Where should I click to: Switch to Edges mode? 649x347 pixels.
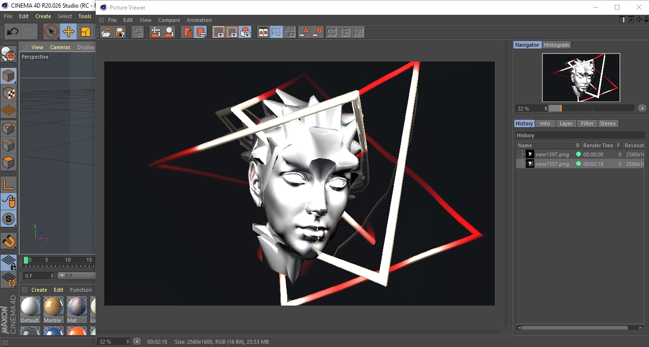coord(9,145)
